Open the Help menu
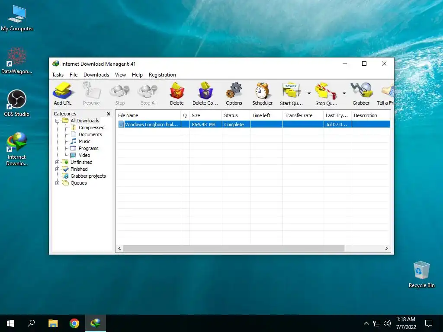The height and width of the screenshot is (332, 443). tap(137, 75)
